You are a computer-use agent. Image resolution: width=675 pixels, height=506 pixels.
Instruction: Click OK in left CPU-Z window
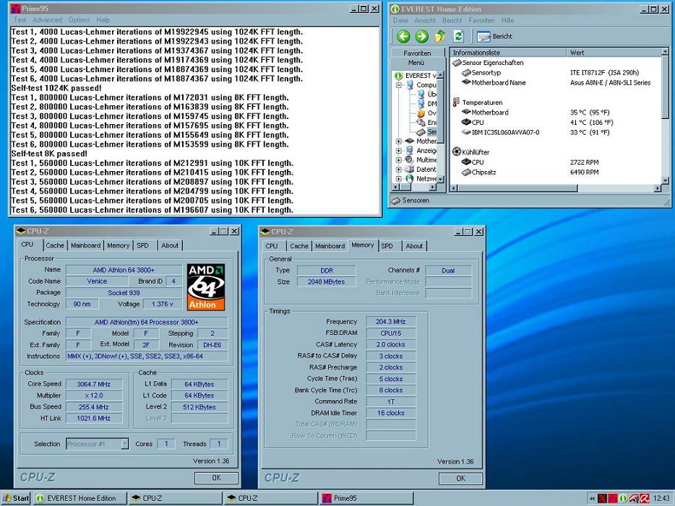pyautogui.click(x=217, y=478)
